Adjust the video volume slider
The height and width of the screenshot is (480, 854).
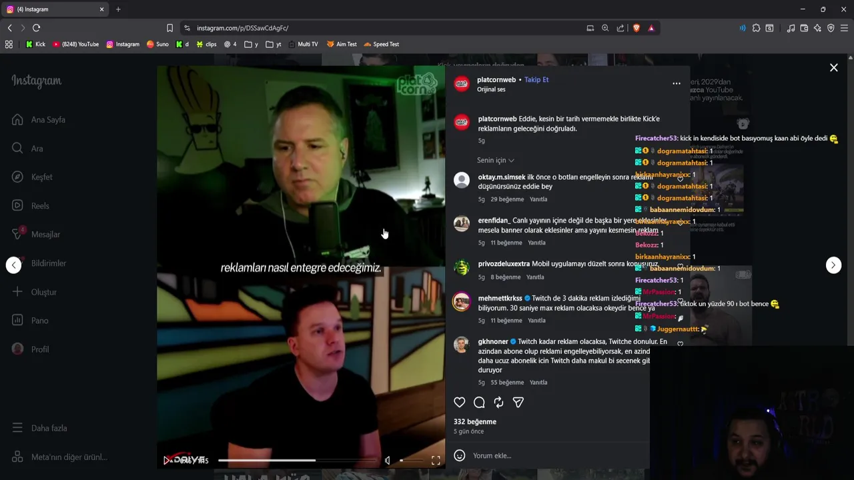[410, 460]
